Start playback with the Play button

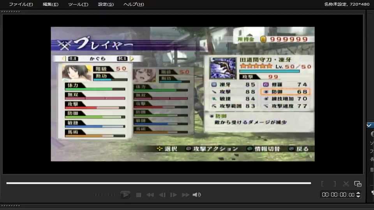click(x=125, y=195)
